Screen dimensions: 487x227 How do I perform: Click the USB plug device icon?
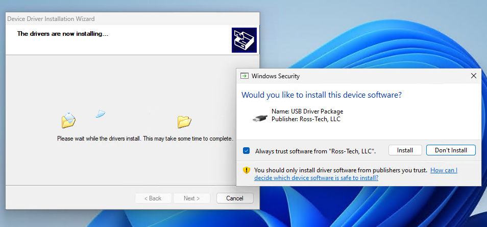pyautogui.click(x=260, y=119)
